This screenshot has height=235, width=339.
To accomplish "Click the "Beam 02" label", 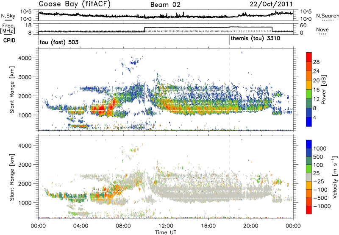I will click(x=165, y=5).
